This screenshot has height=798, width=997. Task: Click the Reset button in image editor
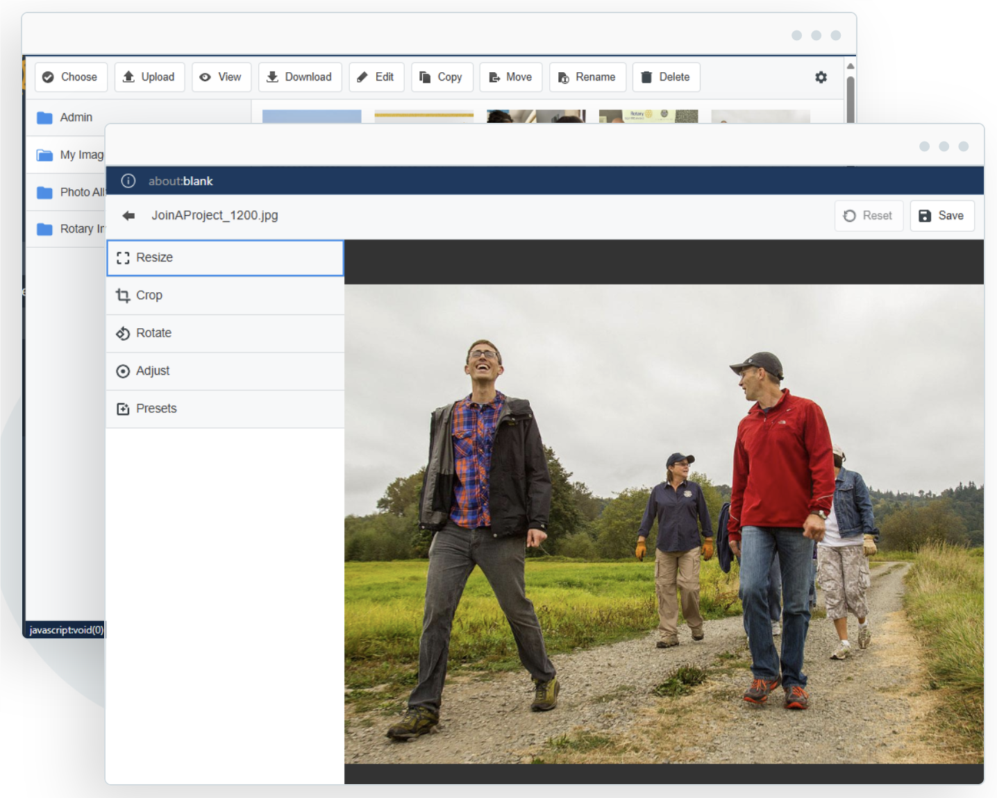[x=869, y=216]
